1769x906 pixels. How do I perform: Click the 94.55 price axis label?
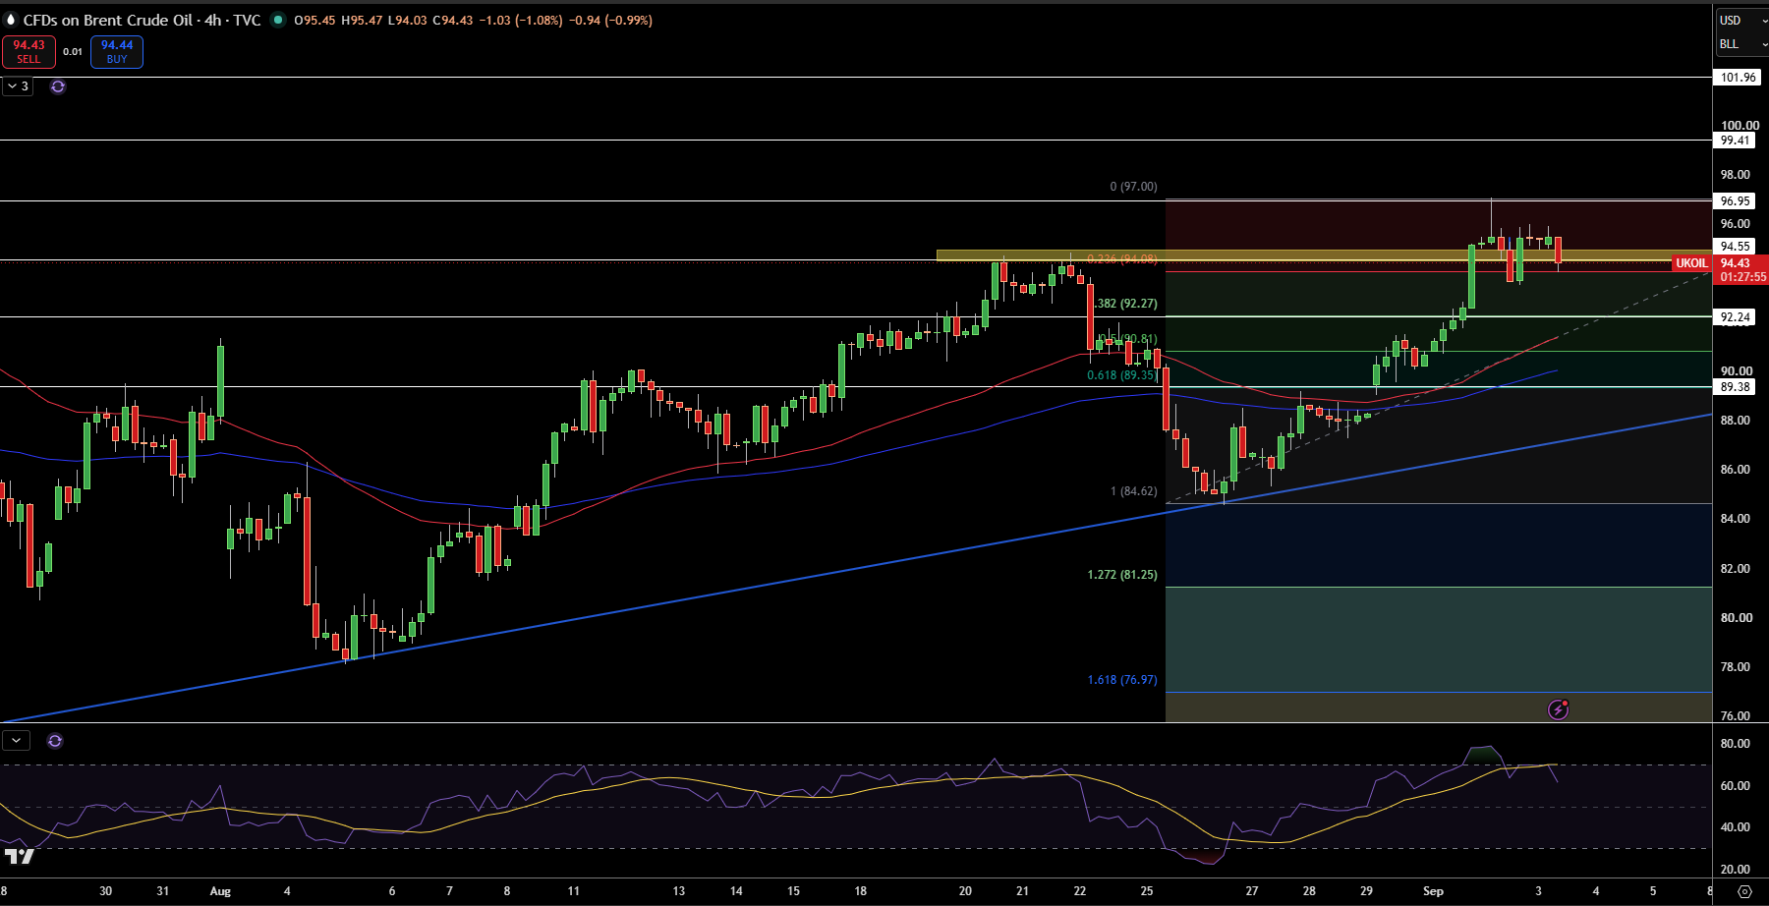tap(1735, 247)
